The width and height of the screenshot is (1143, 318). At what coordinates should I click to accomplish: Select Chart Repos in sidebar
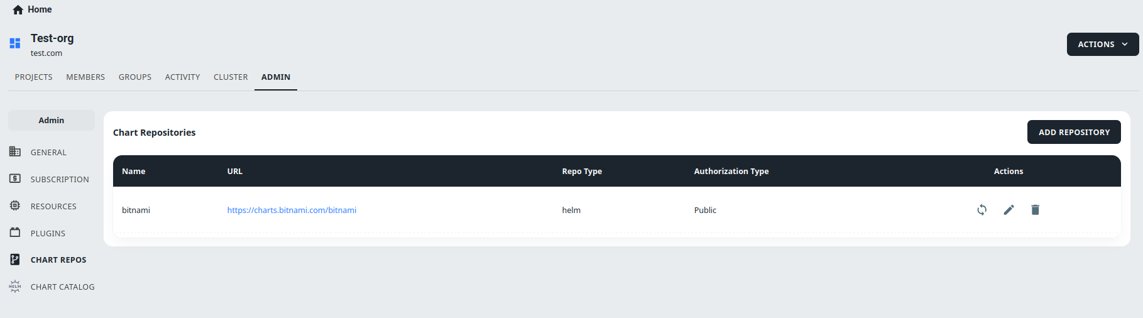pyautogui.click(x=58, y=260)
